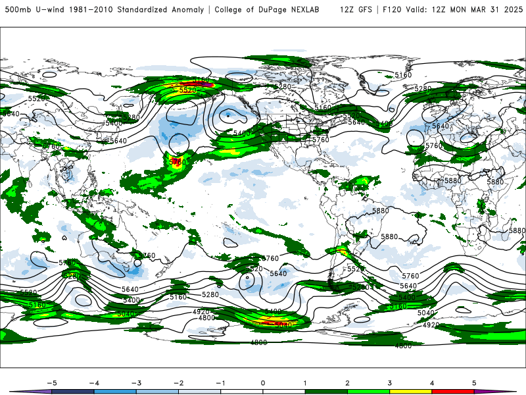Click the blue -4 to -3 colorbar segment
Viewport: 526px width, 395px height.
point(115,392)
